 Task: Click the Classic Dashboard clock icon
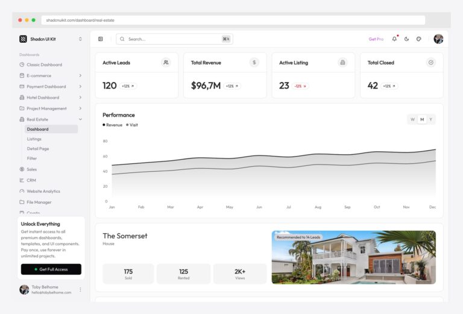(x=22, y=64)
